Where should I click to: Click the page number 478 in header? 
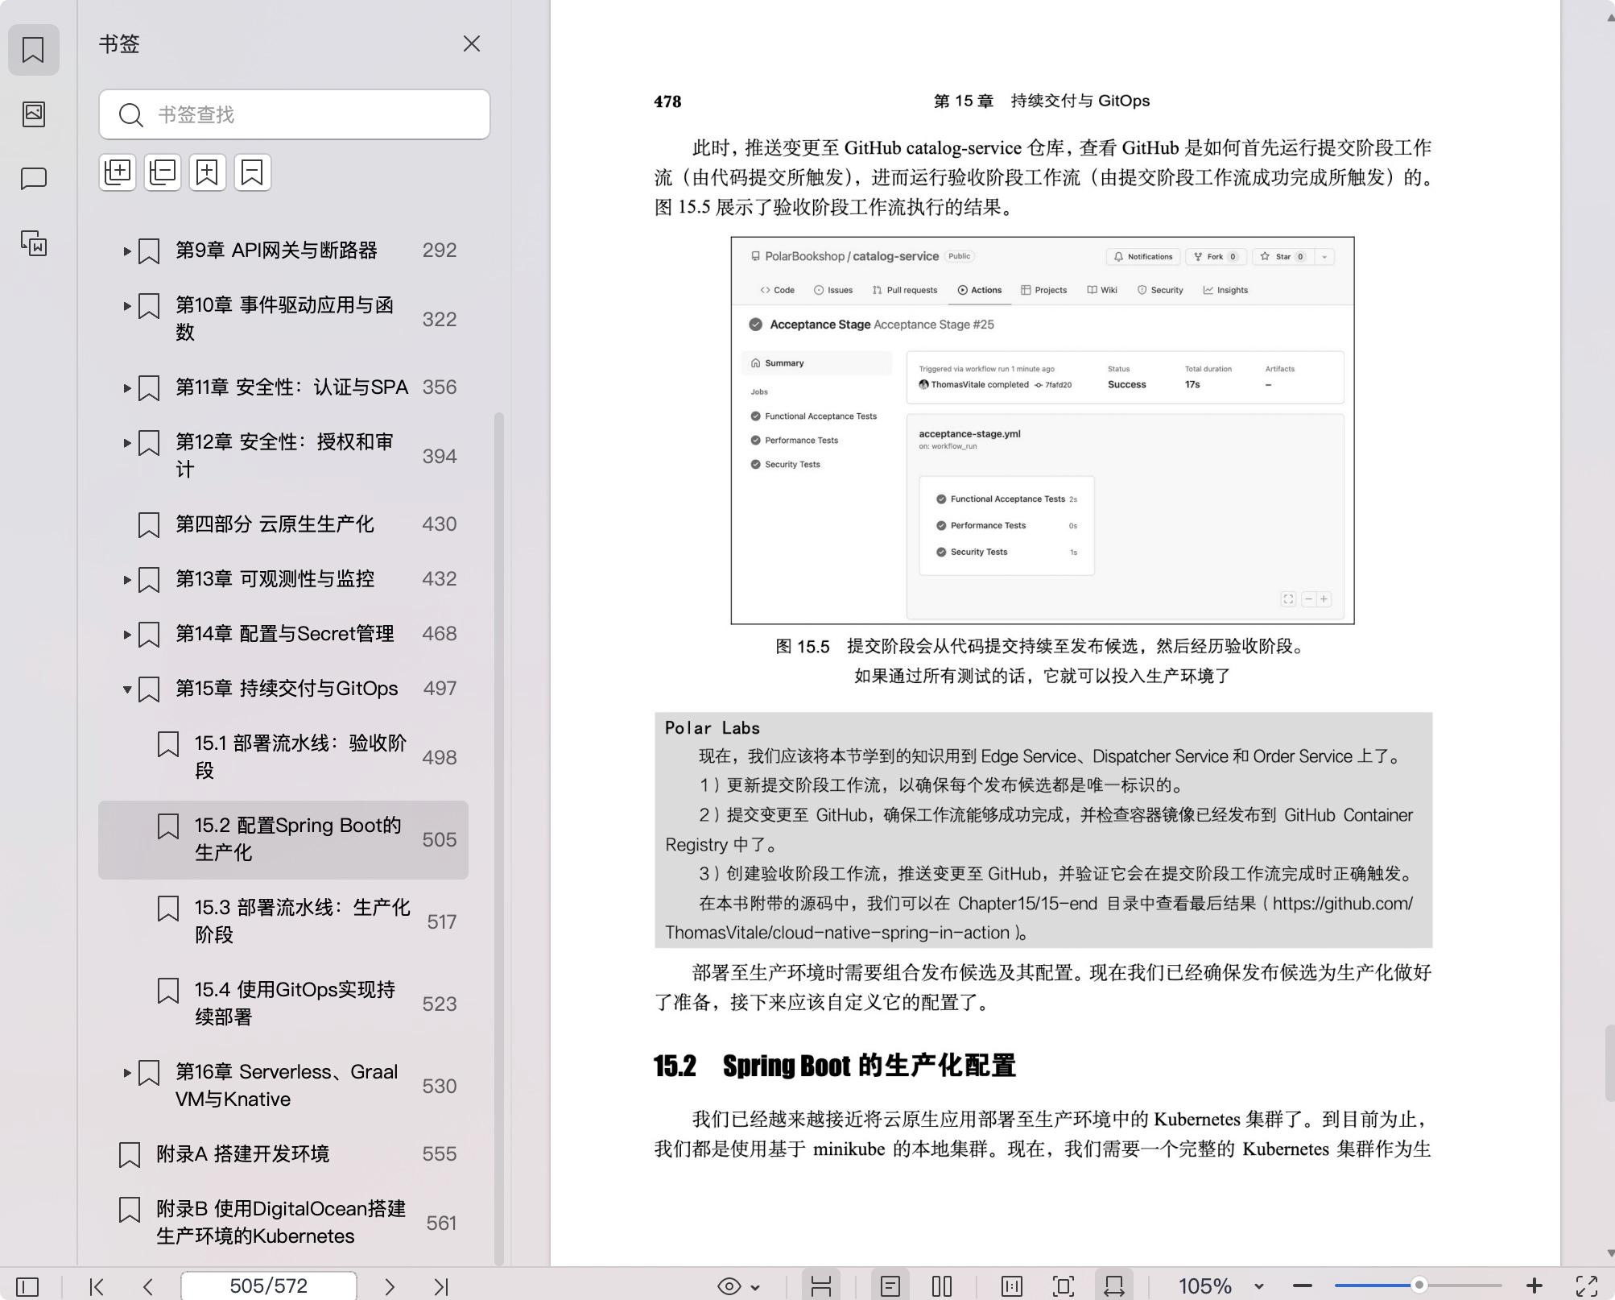pyautogui.click(x=667, y=101)
